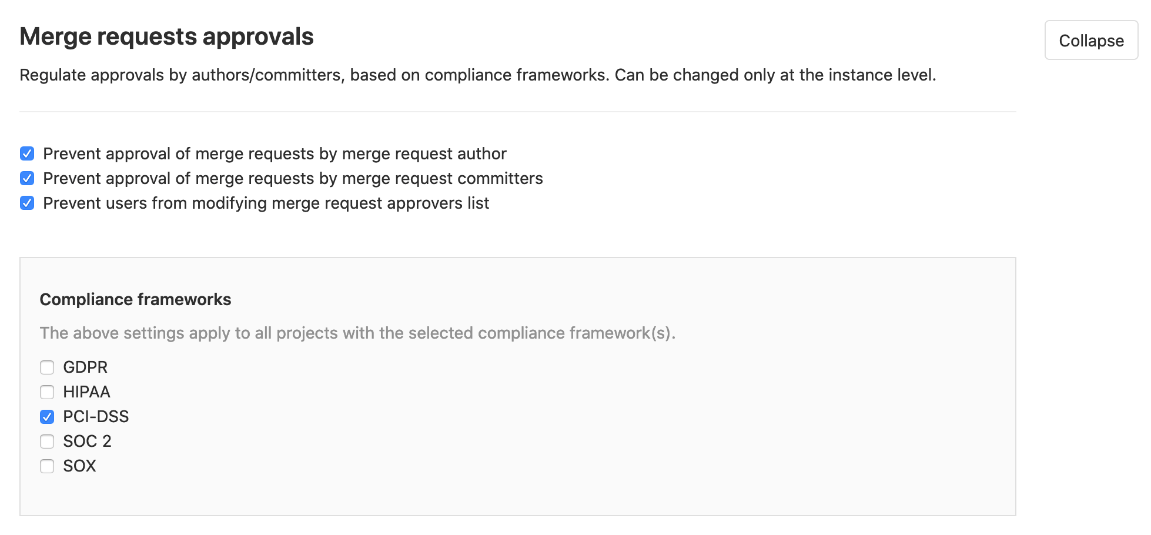Viewport: 1151px width, 535px height.
Task: Deselect the PCI-DSS framework checkbox
Action: click(47, 417)
